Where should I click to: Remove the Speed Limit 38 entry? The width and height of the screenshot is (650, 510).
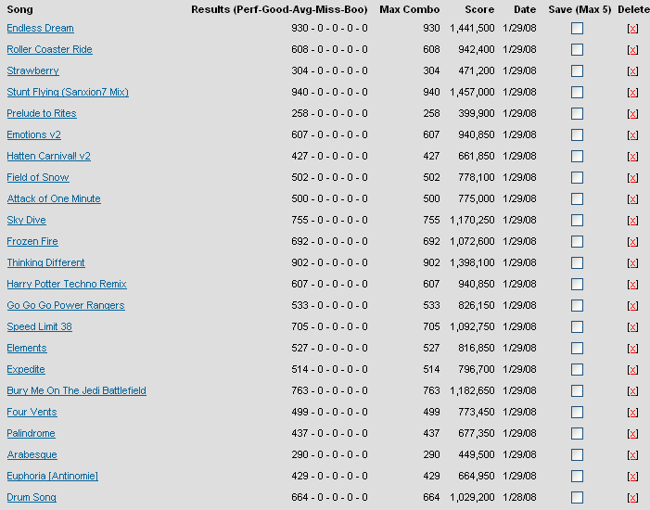coord(632,327)
